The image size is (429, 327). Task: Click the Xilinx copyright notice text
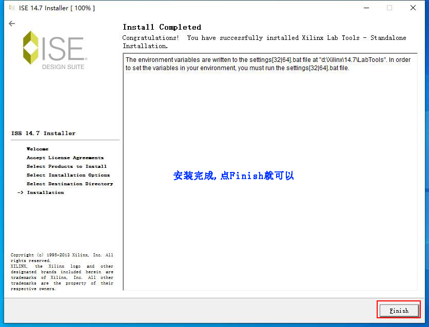[62, 272]
